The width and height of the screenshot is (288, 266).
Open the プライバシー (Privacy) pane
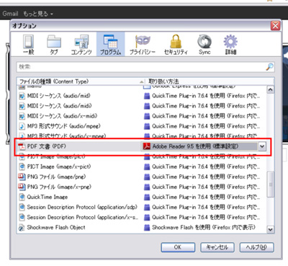click(143, 45)
